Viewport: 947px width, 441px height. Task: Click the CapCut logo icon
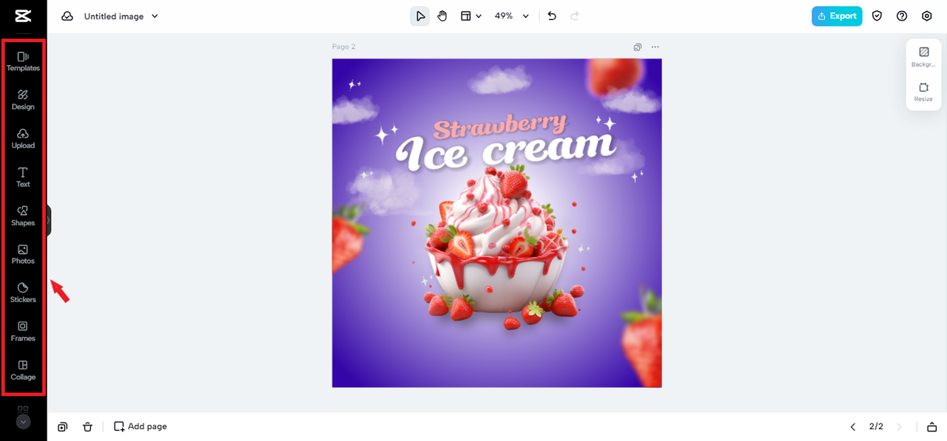pyautogui.click(x=23, y=16)
